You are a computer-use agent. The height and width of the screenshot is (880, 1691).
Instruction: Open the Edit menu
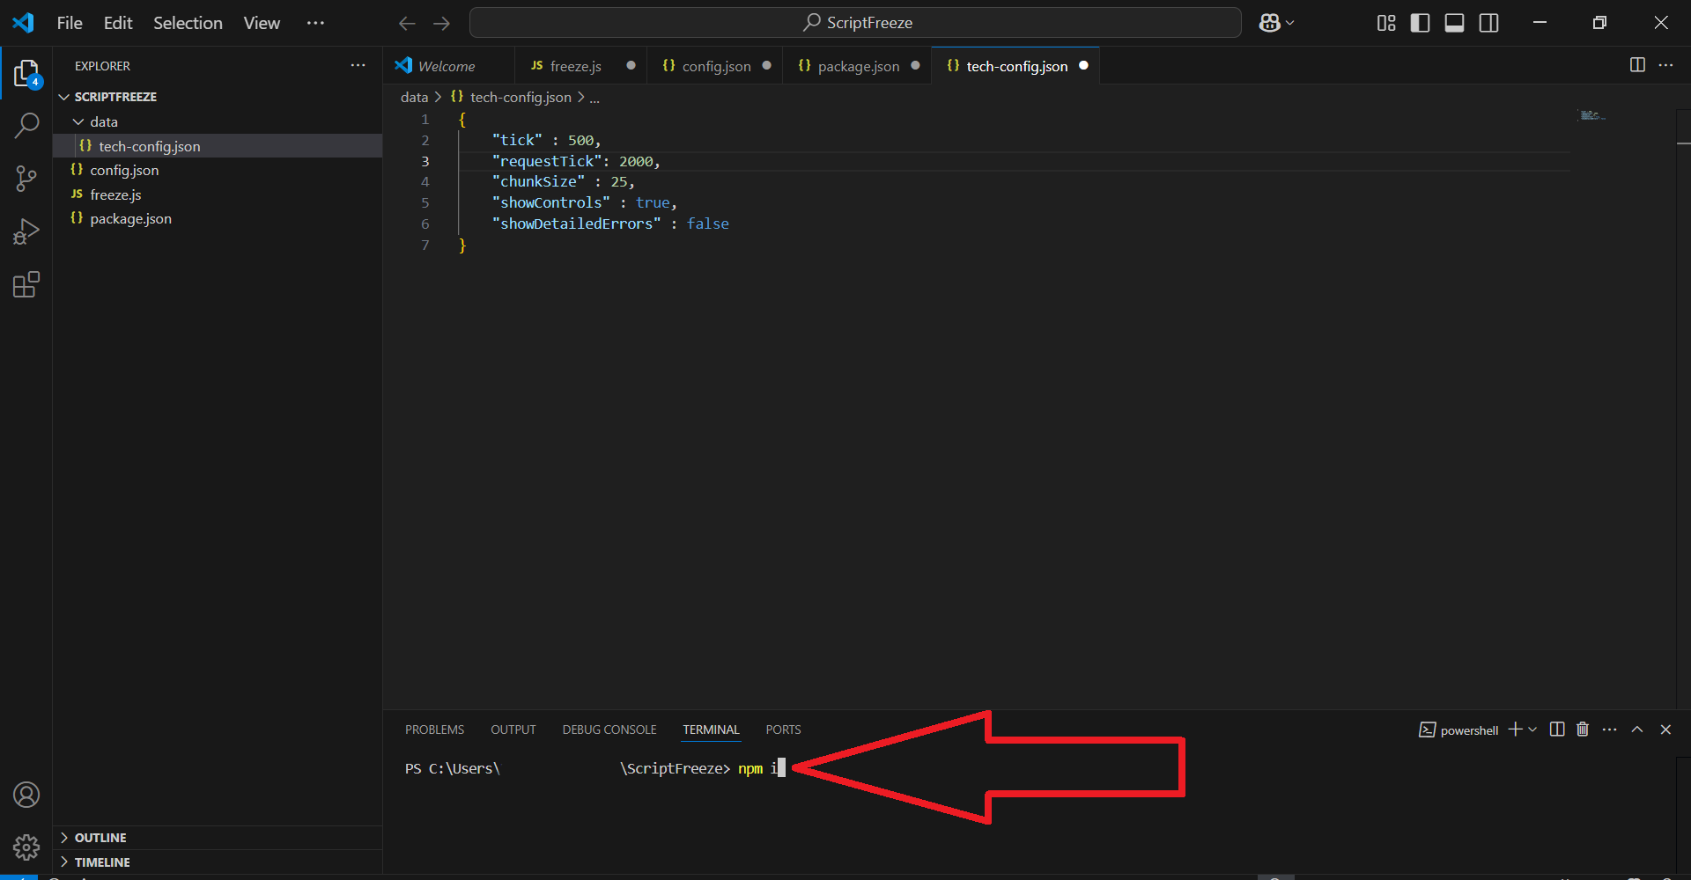click(118, 23)
